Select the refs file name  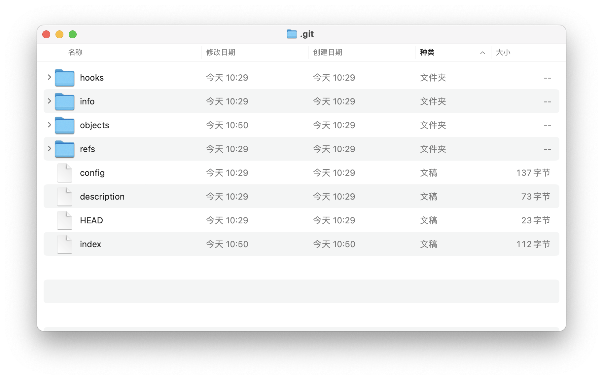click(88, 149)
